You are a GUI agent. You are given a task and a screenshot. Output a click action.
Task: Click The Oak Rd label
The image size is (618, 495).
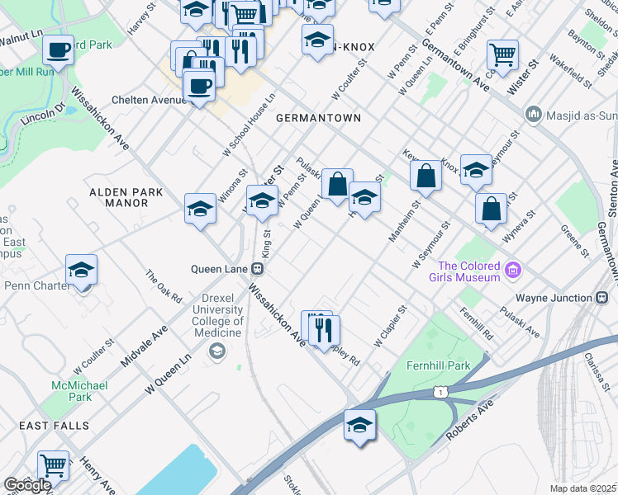click(x=164, y=286)
